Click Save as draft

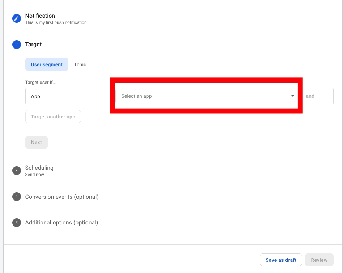[281, 260]
